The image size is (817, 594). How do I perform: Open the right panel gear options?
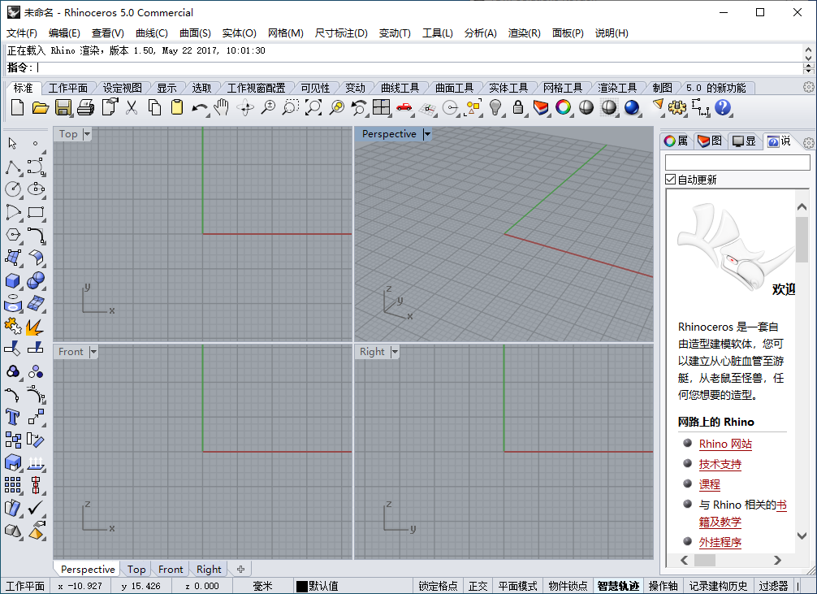(809, 142)
